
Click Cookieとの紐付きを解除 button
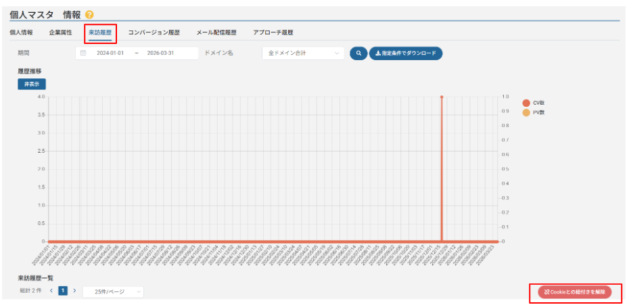(575, 291)
